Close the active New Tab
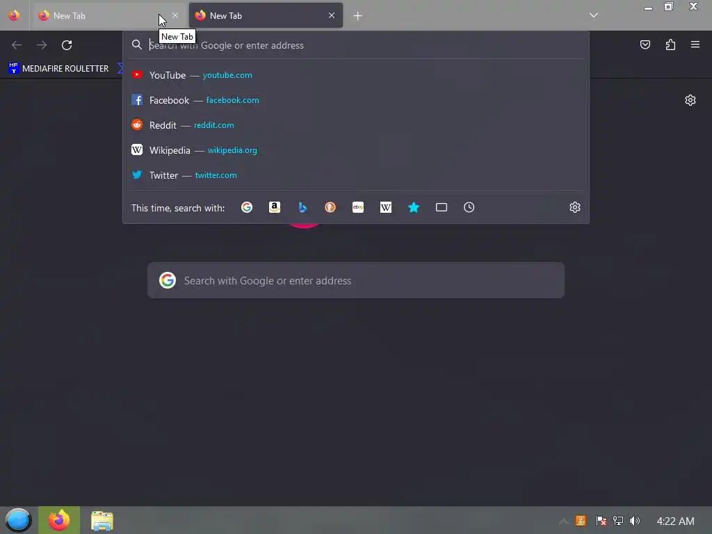This screenshot has height=534, width=712. (x=332, y=15)
